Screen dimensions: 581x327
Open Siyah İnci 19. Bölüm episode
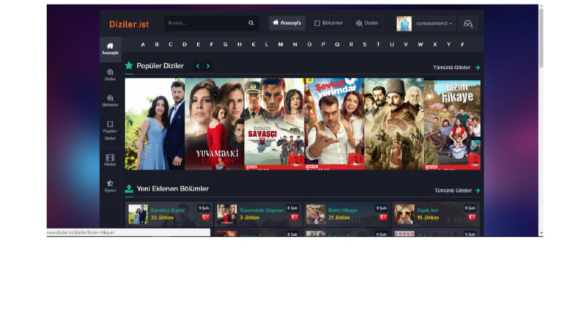click(436, 214)
